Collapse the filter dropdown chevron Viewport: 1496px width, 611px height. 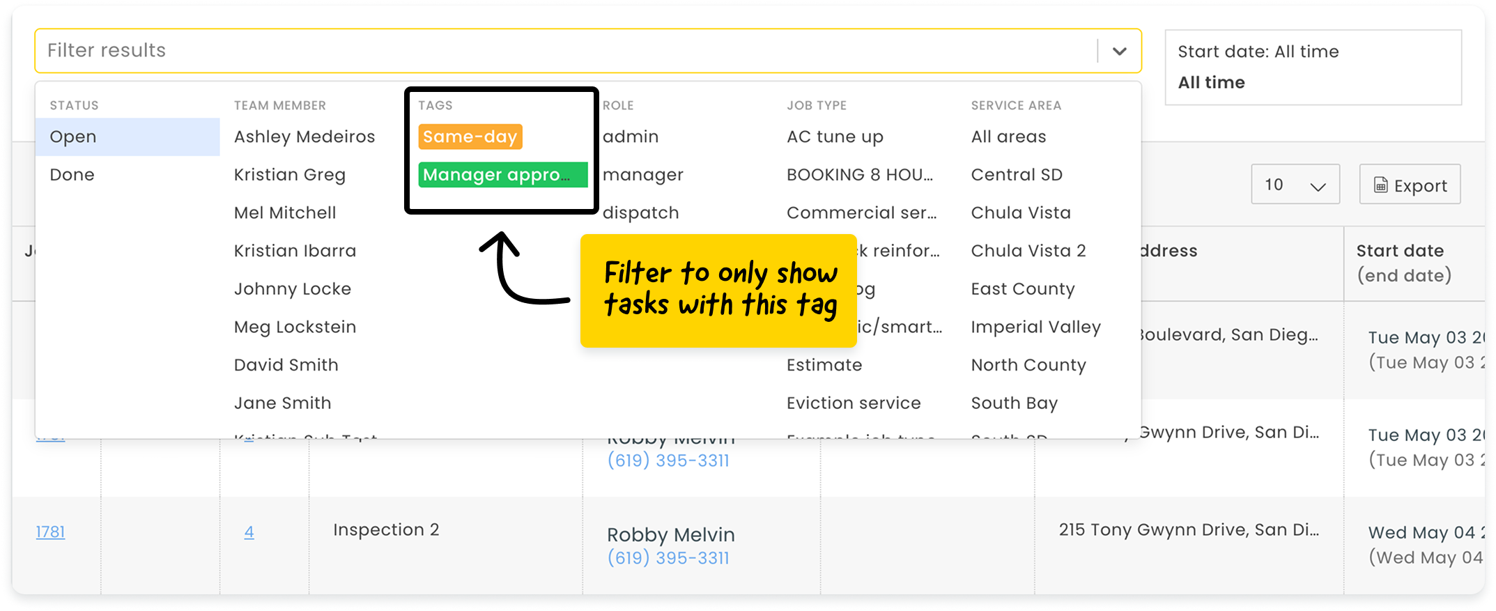1119,51
